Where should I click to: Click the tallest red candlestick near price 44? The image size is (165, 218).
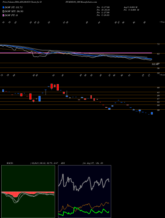(58, 87)
